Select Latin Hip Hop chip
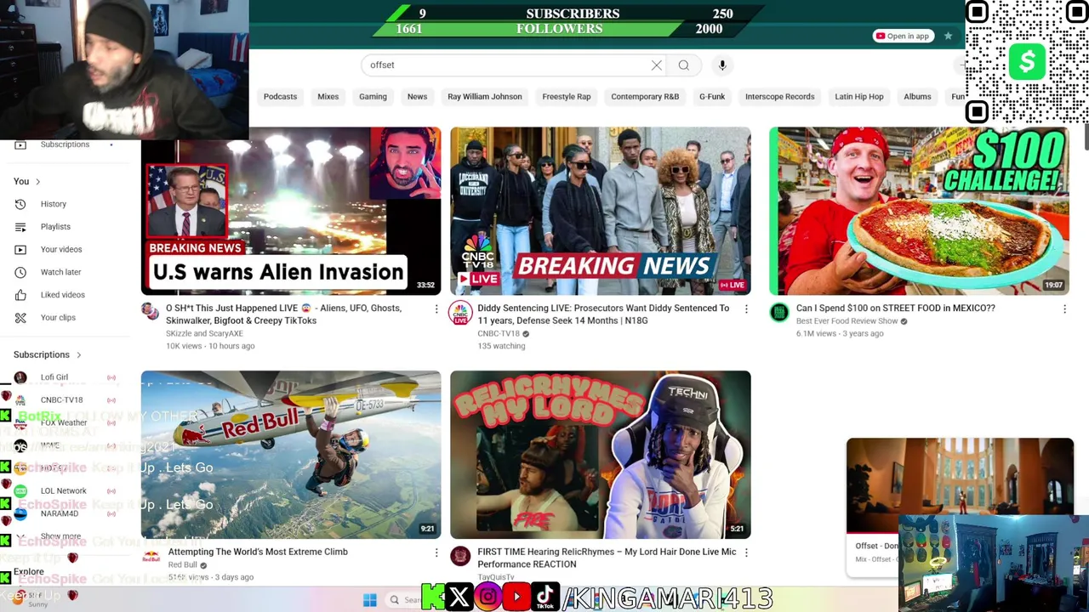The image size is (1089, 612). tap(859, 96)
